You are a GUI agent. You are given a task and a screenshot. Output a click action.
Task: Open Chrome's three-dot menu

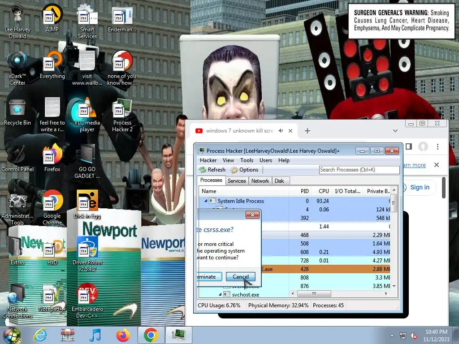[437, 146]
